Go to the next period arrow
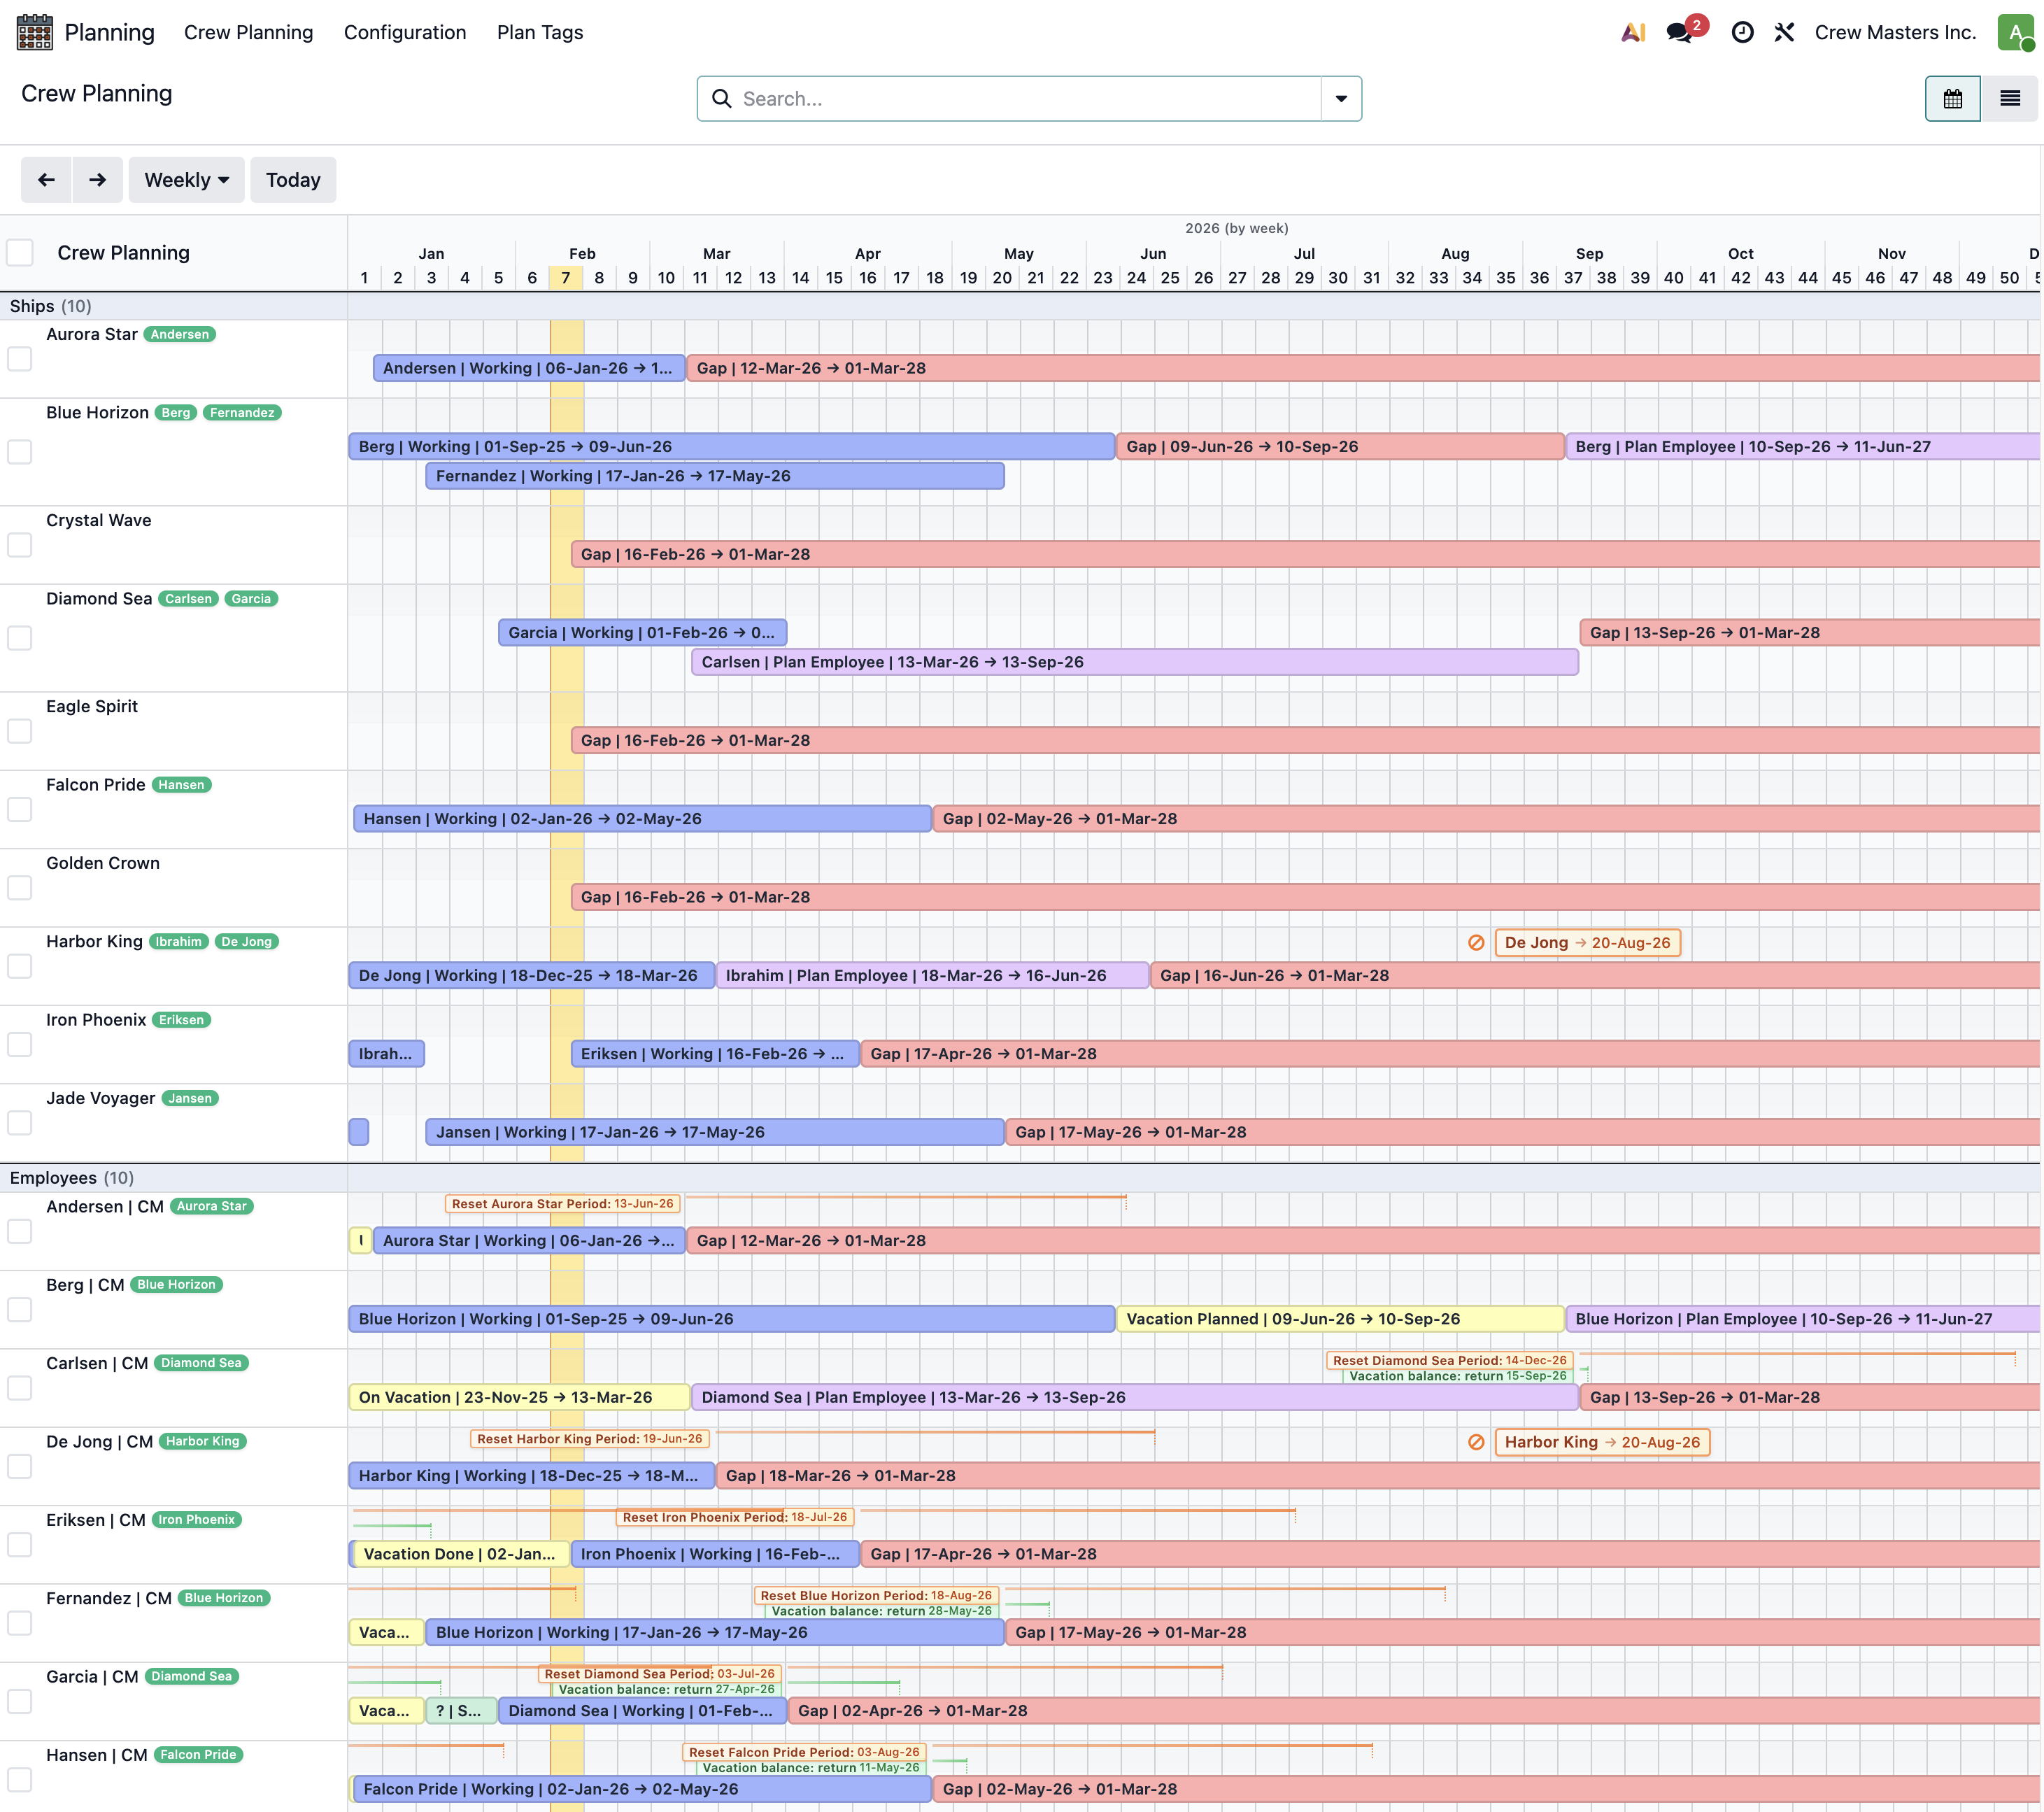Image resolution: width=2044 pixels, height=1812 pixels. 97,180
